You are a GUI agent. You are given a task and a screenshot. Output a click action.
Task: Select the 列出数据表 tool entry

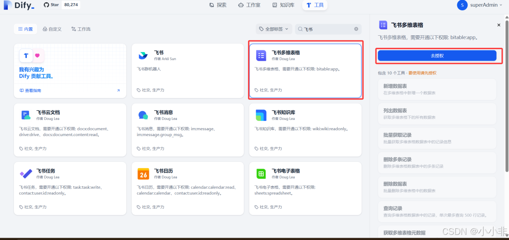tap(437, 113)
